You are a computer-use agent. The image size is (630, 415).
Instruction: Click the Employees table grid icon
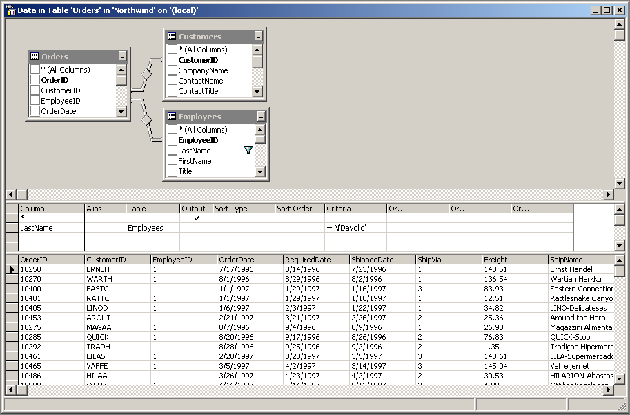click(x=172, y=116)
